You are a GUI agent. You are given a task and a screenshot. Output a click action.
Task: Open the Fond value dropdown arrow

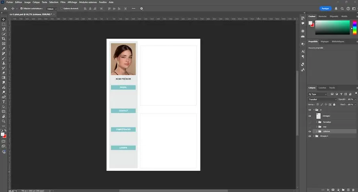tap(355, 105)
